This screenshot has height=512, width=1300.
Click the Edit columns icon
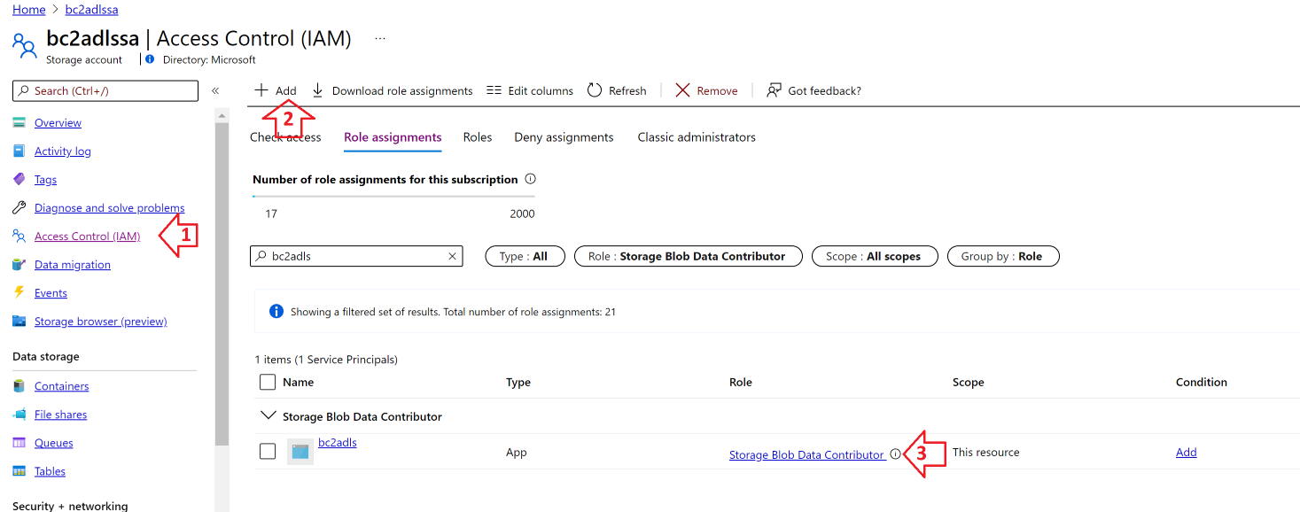pos(494,90)
